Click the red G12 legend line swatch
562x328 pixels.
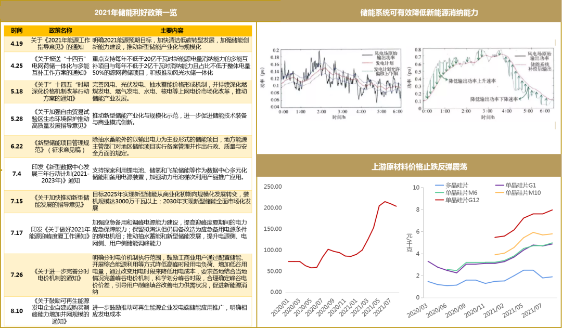439,200
